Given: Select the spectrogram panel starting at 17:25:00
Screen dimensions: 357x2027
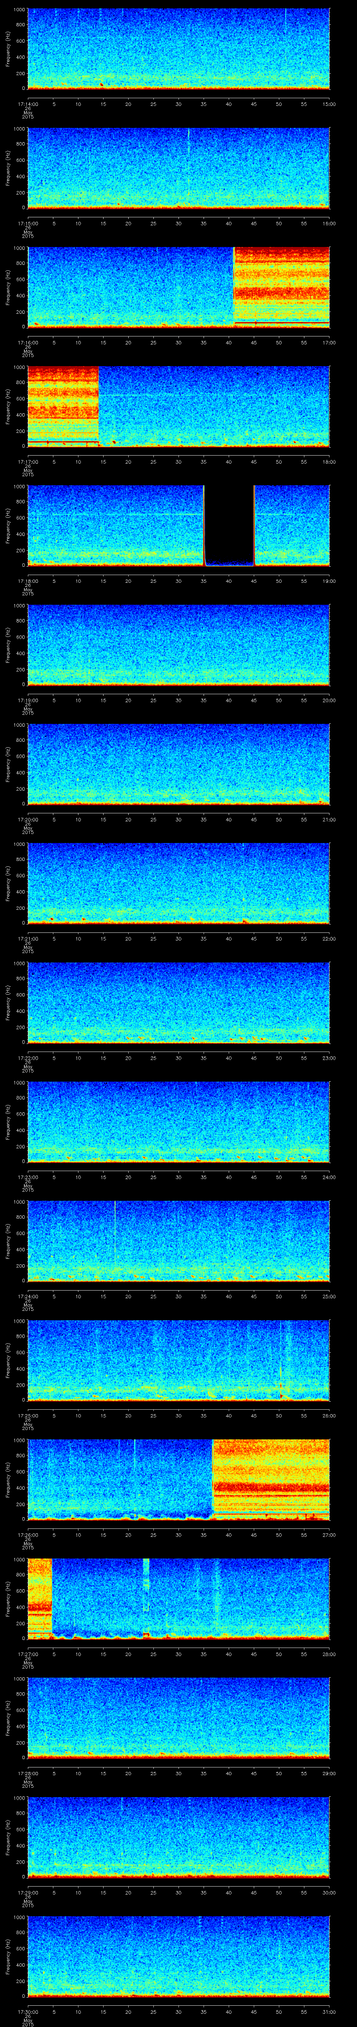Looking at the screenshot, I should (x=178, y=1360).
